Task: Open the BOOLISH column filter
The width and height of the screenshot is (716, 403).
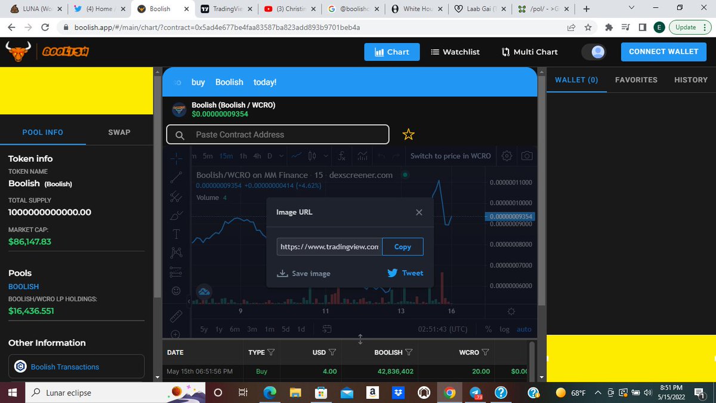Action: tap(408, 352)
